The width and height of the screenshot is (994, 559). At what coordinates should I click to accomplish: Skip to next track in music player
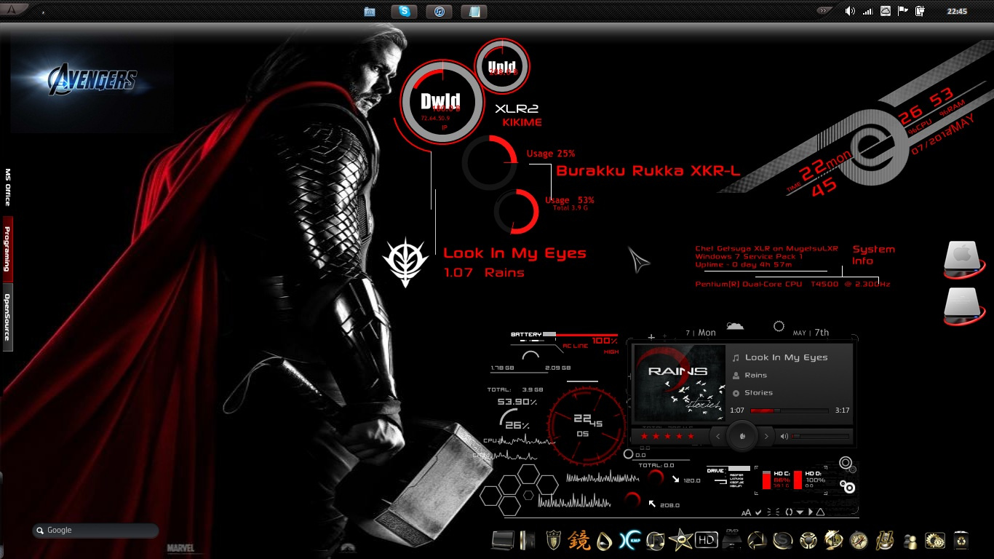766,437
